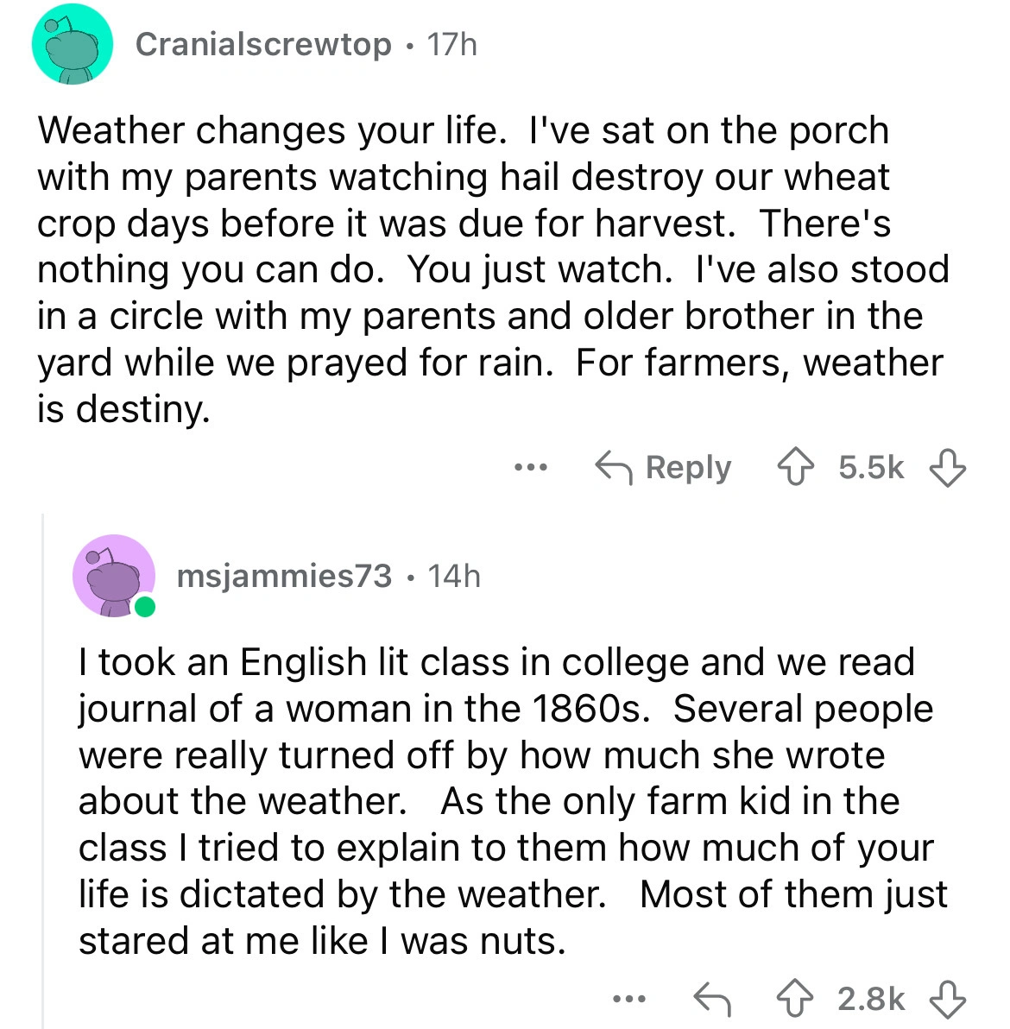
Task: Downvote the comment with 5.5k points
Action: [947, 468]
